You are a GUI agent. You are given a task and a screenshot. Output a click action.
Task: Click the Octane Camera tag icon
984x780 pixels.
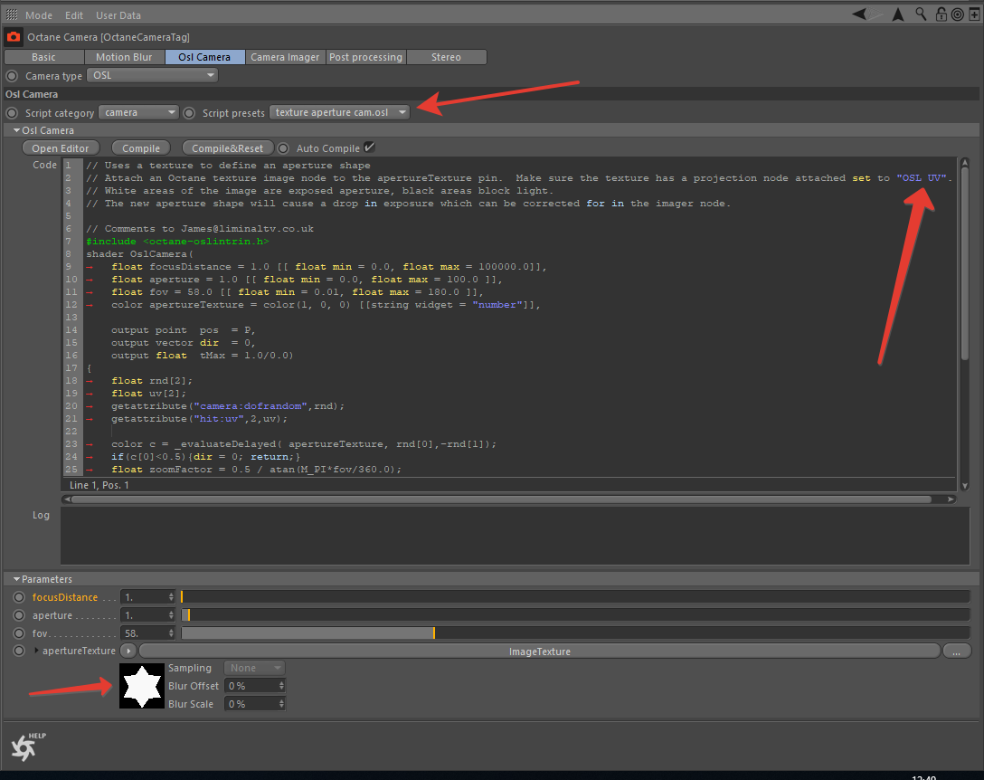point(14,37)
